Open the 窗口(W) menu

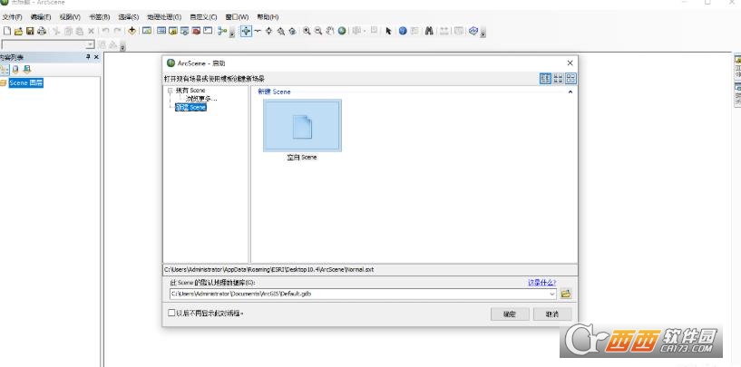tap(237, 17)
